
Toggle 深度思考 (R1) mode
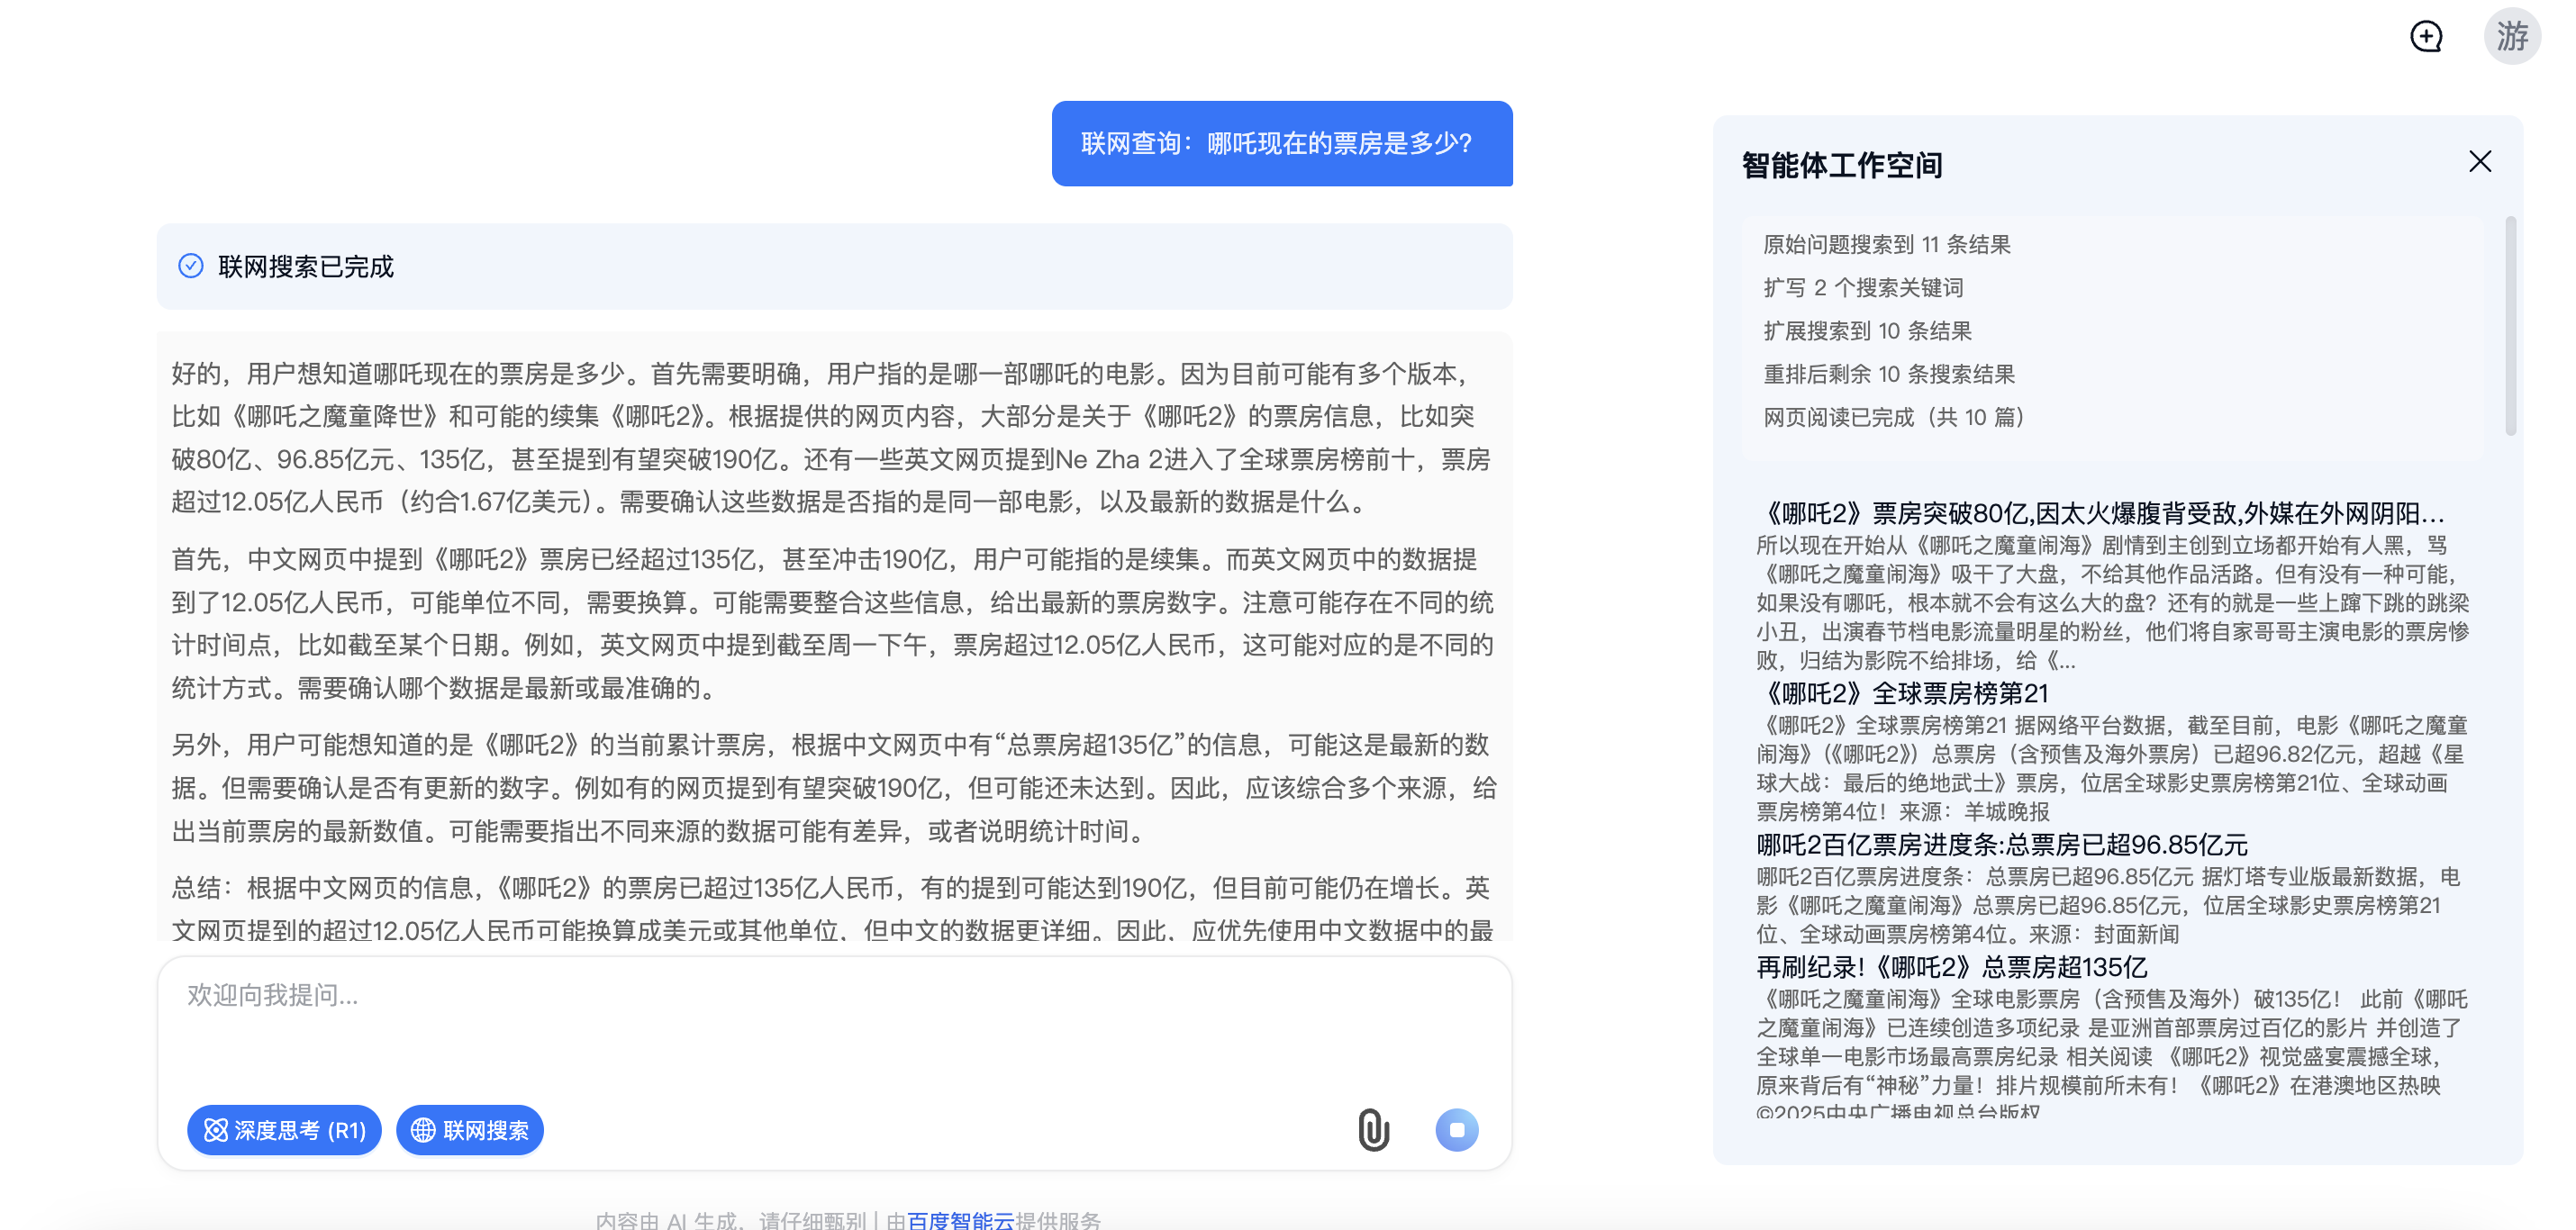tap(285, 1130)
